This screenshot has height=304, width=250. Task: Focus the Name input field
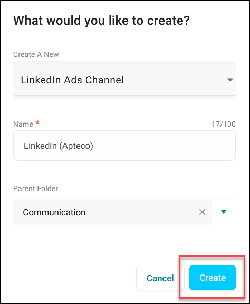click(x=124, y=146)
